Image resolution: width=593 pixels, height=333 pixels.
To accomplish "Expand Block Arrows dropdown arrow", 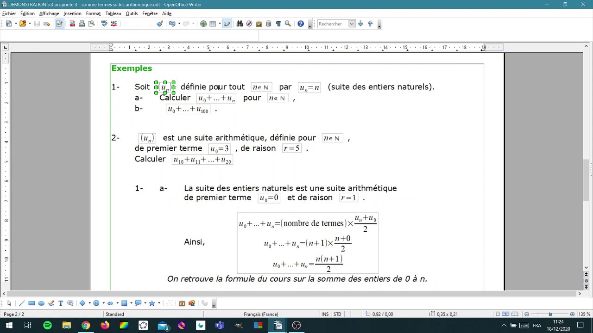I will point(117,303).
